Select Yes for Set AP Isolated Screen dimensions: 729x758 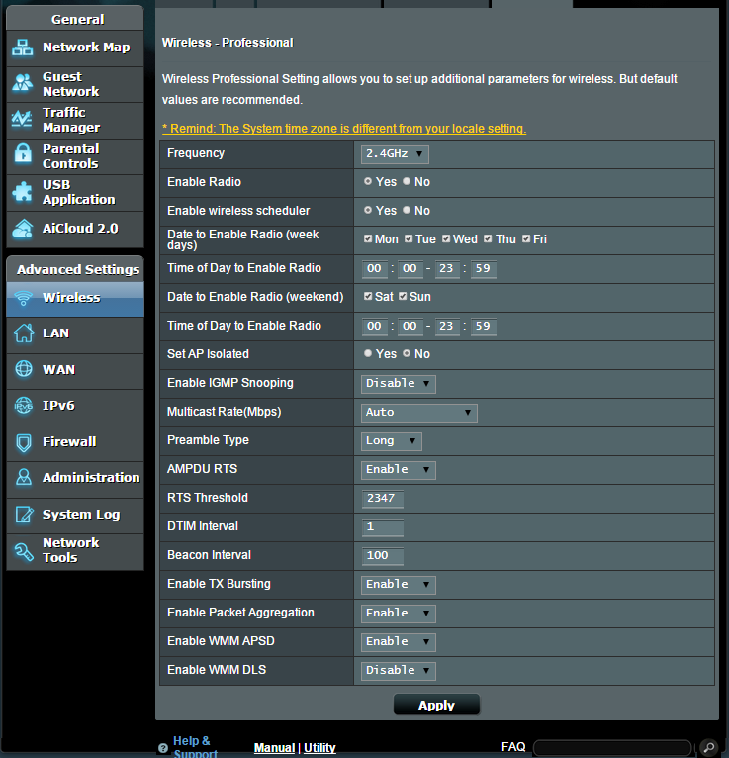[368, 353]
